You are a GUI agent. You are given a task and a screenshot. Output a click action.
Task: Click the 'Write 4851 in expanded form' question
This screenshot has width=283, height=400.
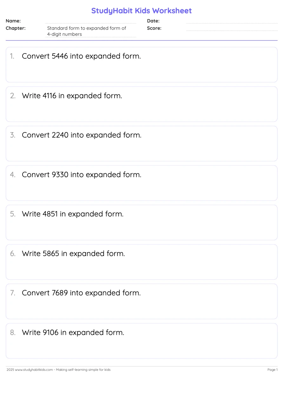click(x=73, y=214)
